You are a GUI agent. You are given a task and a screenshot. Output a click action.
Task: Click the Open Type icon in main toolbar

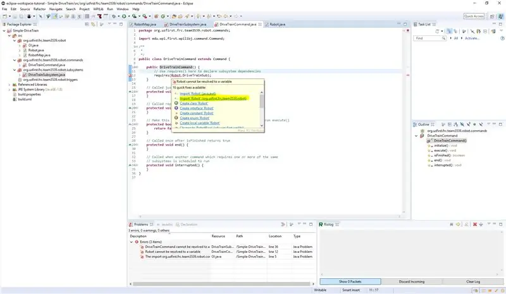pyautogui.click(x=174, y=16)
